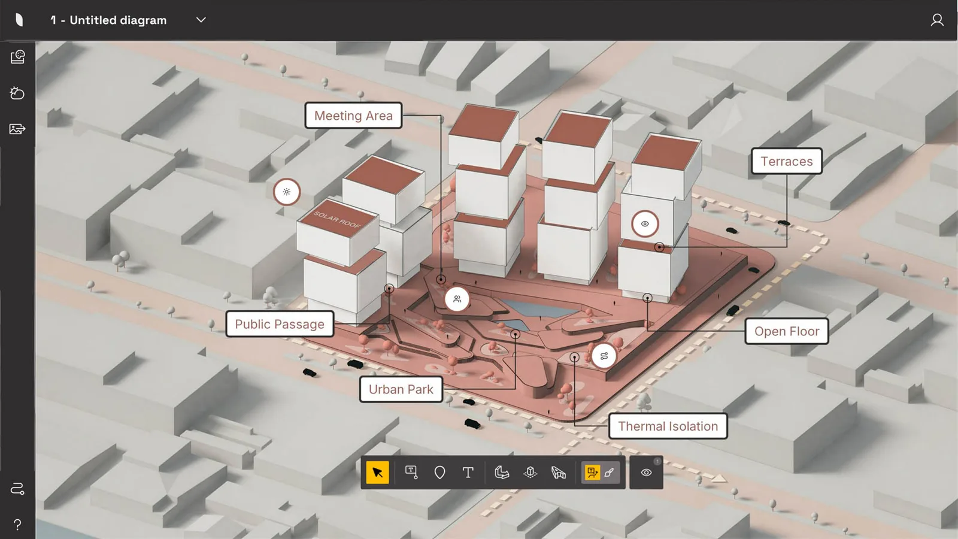Open the weather and sun settings icon
958x539 pixels.
pos(17,93)
